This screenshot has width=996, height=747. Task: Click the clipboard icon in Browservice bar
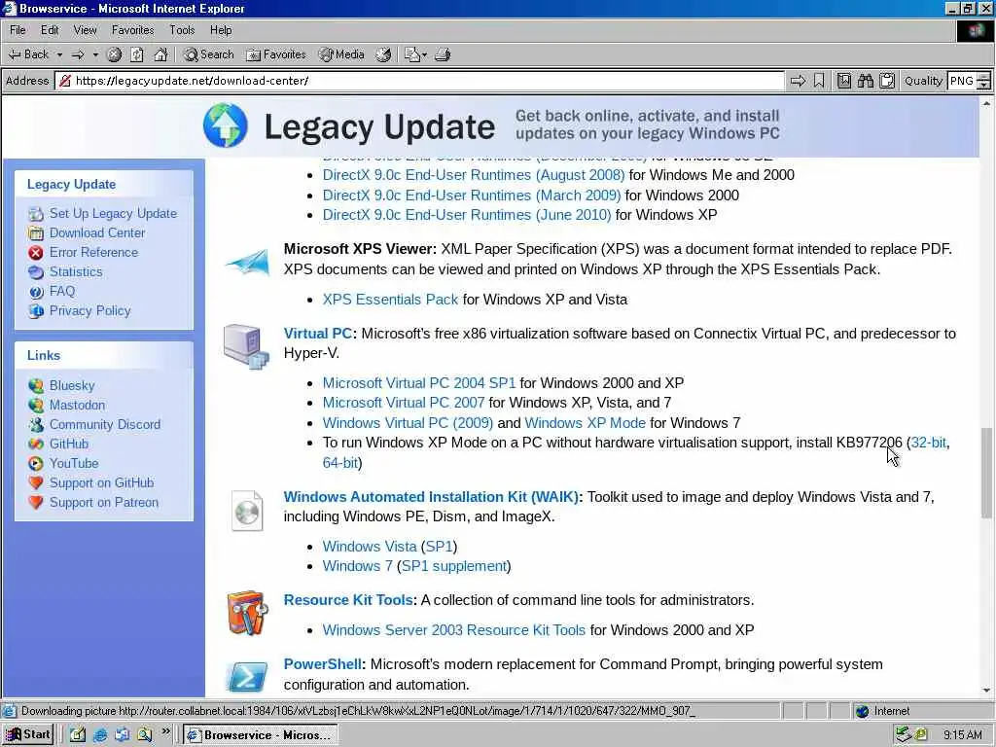click(887, 81)
